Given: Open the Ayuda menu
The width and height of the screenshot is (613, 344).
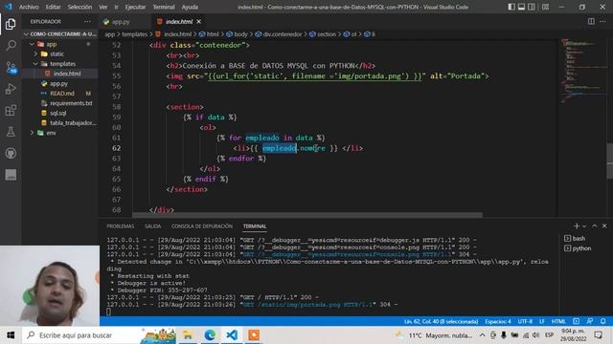Looking at the screenshot, I should click(190, 7).
